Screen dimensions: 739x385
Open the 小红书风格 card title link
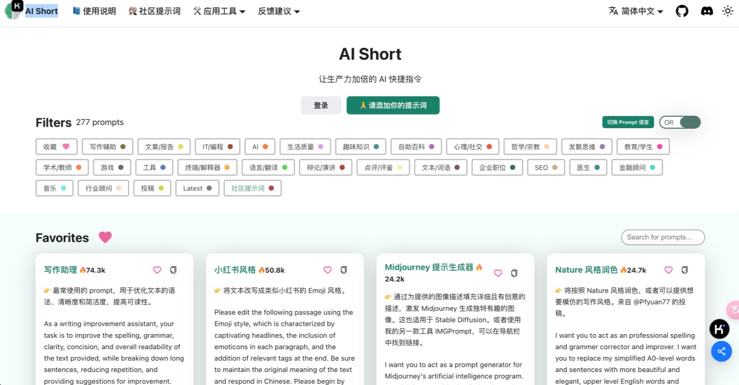pyautogui.click(x=235, y=270)
